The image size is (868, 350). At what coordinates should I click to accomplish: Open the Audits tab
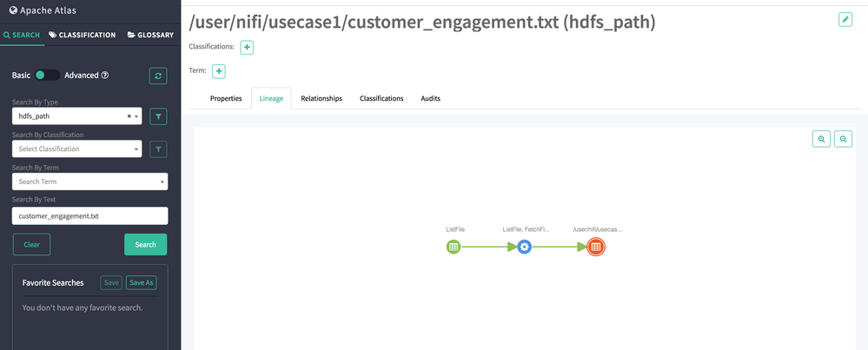[x=430, y=99]
